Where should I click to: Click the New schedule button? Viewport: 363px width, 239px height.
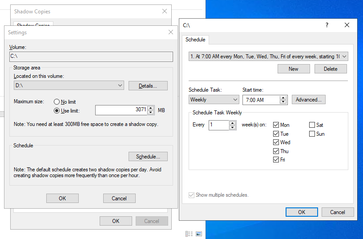coord(294,69)
